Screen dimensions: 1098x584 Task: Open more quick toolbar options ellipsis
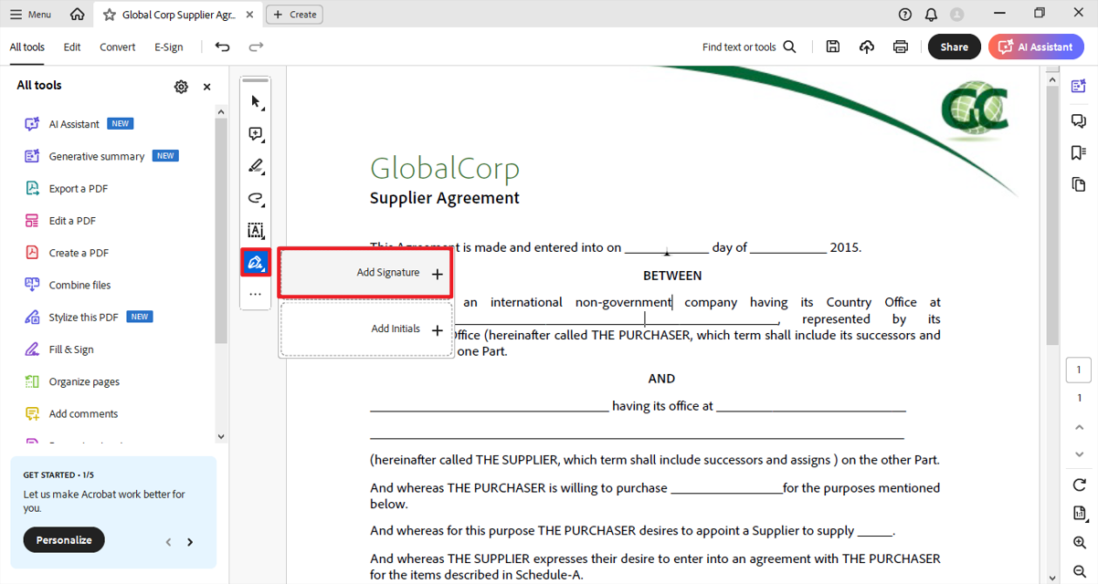click(256, 295)
